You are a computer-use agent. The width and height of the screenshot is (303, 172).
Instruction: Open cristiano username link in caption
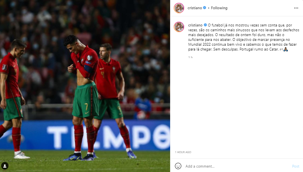pyautogui.click(x=195, y=25)
